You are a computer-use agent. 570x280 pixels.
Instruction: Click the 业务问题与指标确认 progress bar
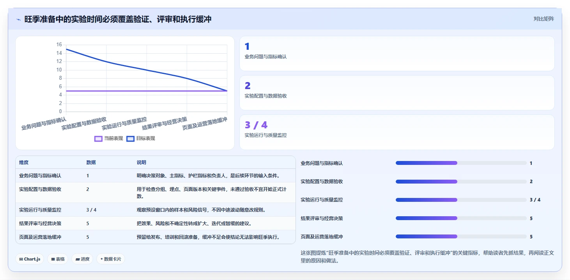461,163
